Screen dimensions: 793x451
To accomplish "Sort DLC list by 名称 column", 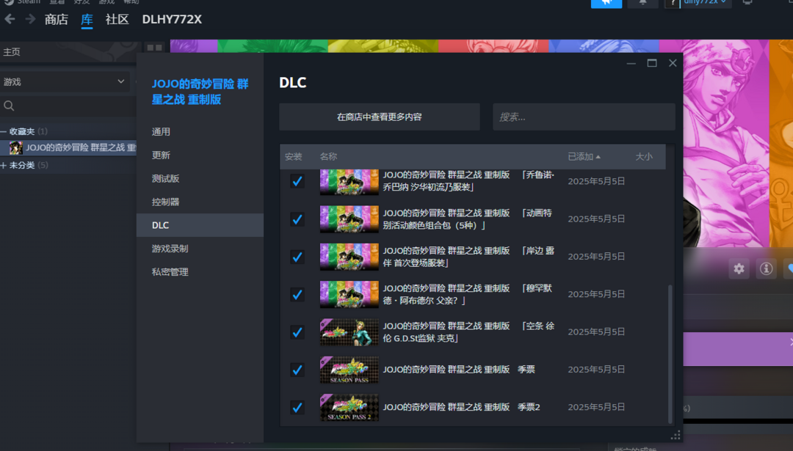I will point(328,156).
